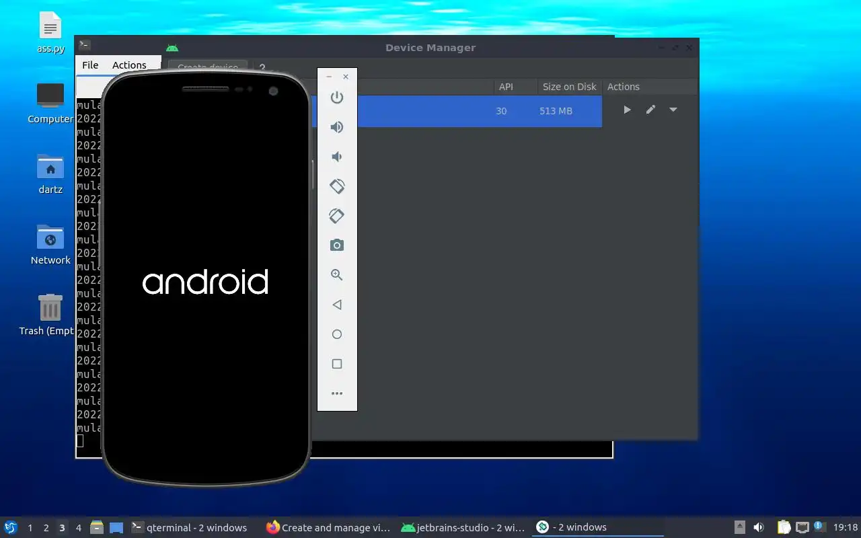861x538 pixels.
Task: Click the 19:18 clock
Action: pos(846,528)
